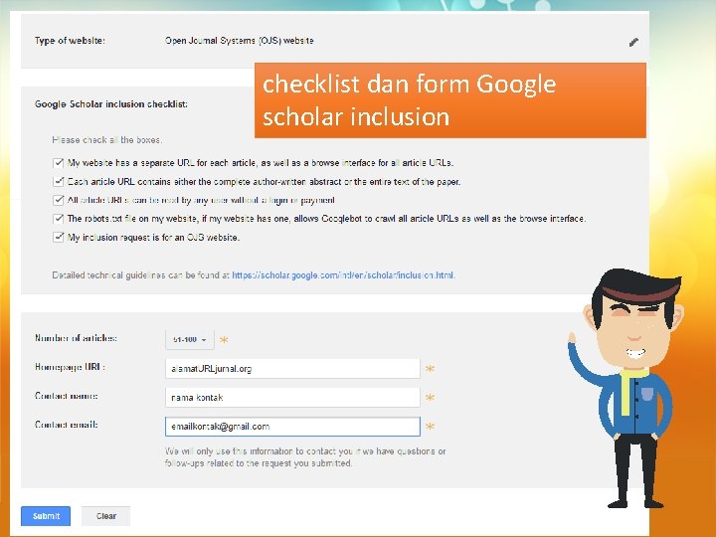Focus the Contact name text field
The image size is (716, 537).
[x=292, y=397]
